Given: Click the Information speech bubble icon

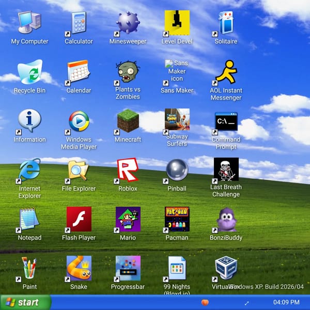Looking at the screenshot, I should [x=29, y=121].
